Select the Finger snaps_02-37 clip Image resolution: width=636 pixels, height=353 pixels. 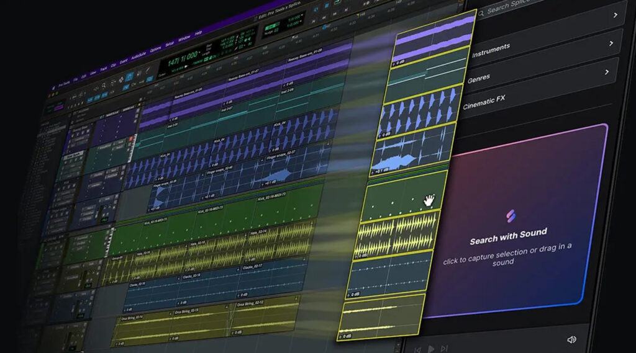coord(296,168)
